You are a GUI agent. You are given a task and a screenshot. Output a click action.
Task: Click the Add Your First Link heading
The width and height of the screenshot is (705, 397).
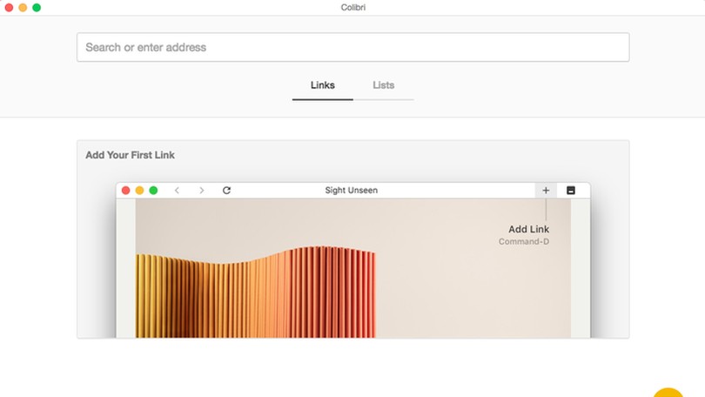130,155
